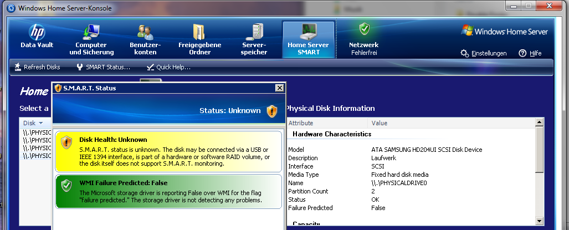This screenshot has width=569, height=230.
Task: Click the Partition Count value 2
Action: (x=373, y=191)
